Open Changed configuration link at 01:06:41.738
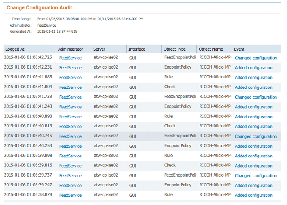This screenshot has height=205, width=287. point(256,97)
